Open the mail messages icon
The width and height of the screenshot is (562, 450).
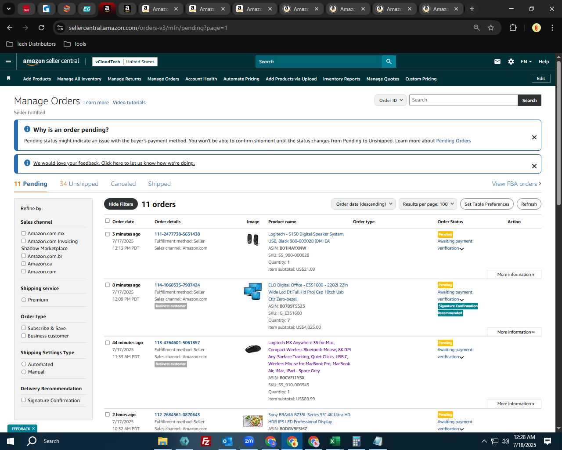click(x=497, y=62)
